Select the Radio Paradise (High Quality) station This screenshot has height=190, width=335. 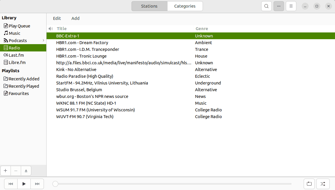coord(85,76)
